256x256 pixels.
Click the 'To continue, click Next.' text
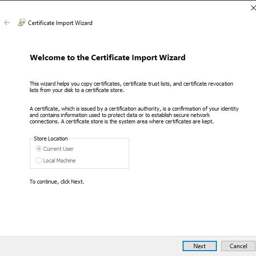coord(57,182)
